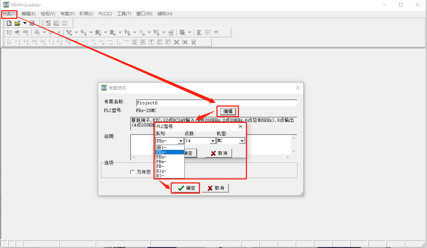Image resolution: width=427 pixels, height=248 pixels.
Task: Open the 检视(V) menu
Action: 48,13
